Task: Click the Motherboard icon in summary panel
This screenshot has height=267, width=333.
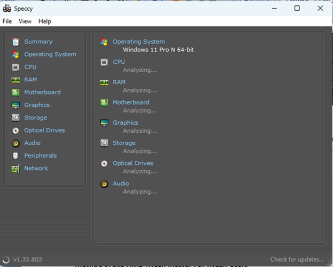Action: (104, 103)
